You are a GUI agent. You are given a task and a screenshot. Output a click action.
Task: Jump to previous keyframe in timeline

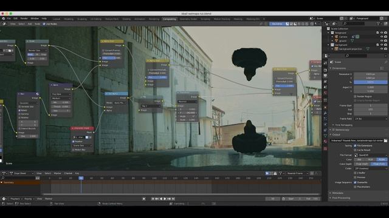pyautogui.click(x=157, y=199)
